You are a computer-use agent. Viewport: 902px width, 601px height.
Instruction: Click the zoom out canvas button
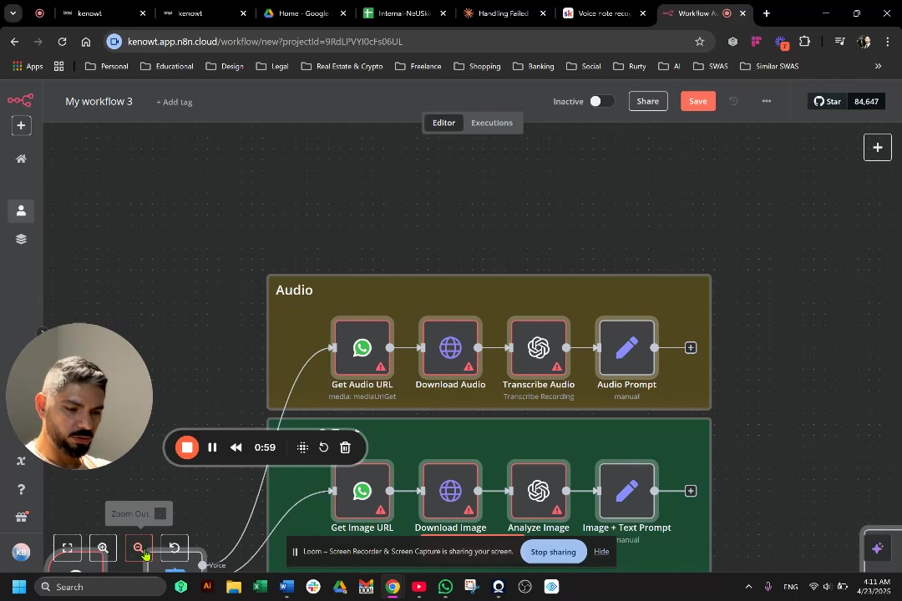pos(139,548)
